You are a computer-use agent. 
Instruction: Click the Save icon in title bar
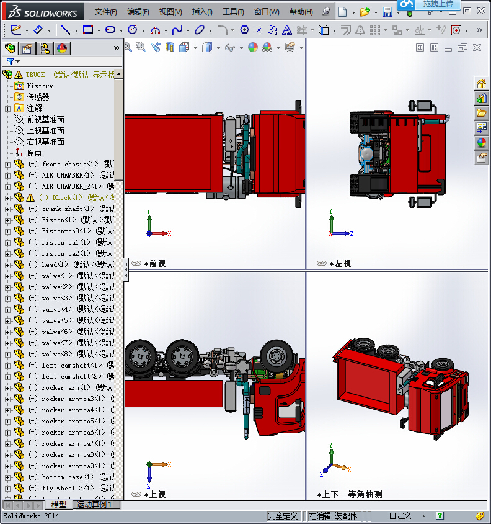(387, 12)
